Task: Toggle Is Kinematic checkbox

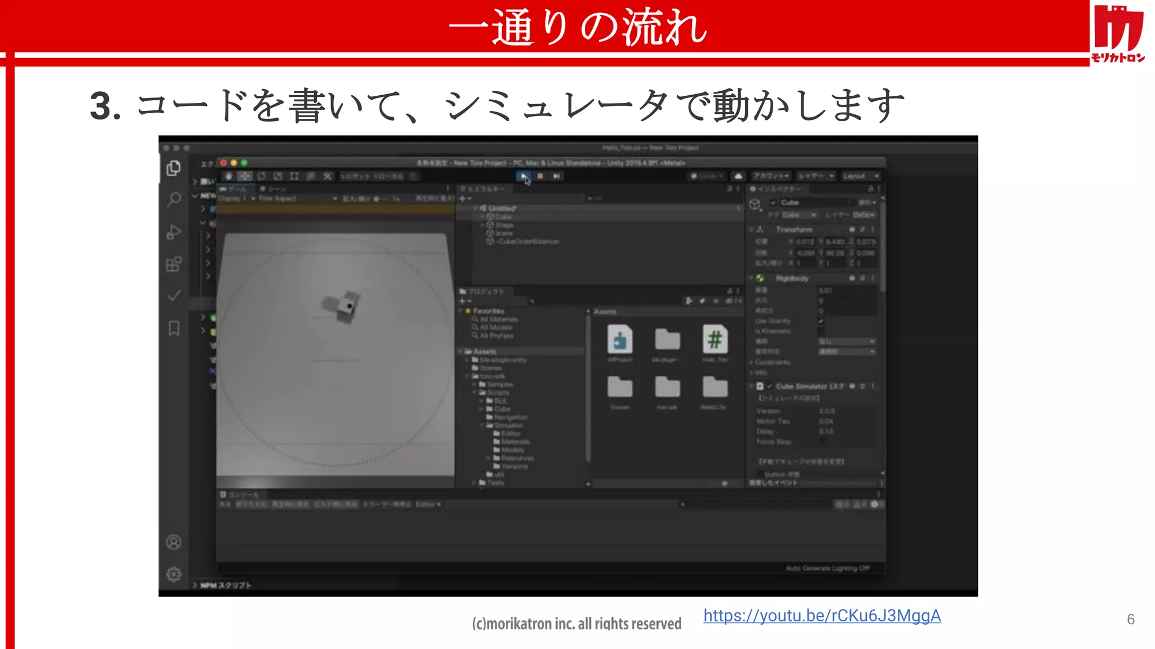Action: click(821, 331)
